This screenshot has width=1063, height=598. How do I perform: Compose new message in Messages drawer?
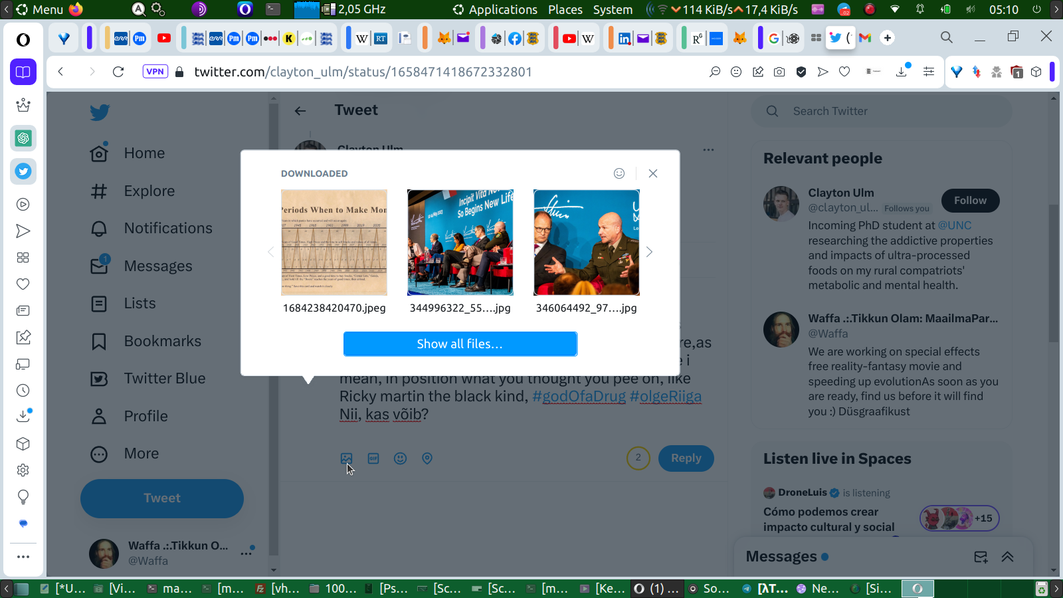[981, 557]
